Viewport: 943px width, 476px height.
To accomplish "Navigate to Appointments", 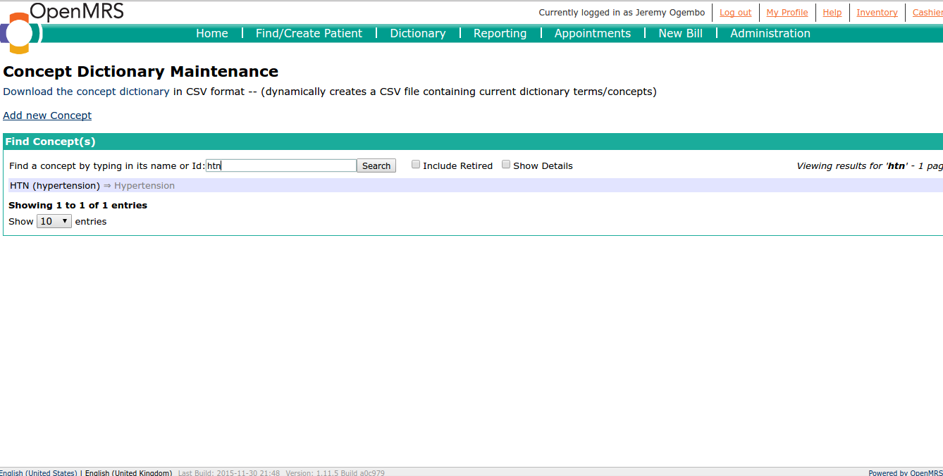I will click(x=592, y=33).
